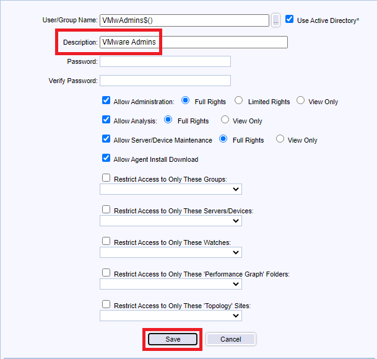The image size is (377, 359).
Task: Click the Save button
Action: click(x=173, y=339)
